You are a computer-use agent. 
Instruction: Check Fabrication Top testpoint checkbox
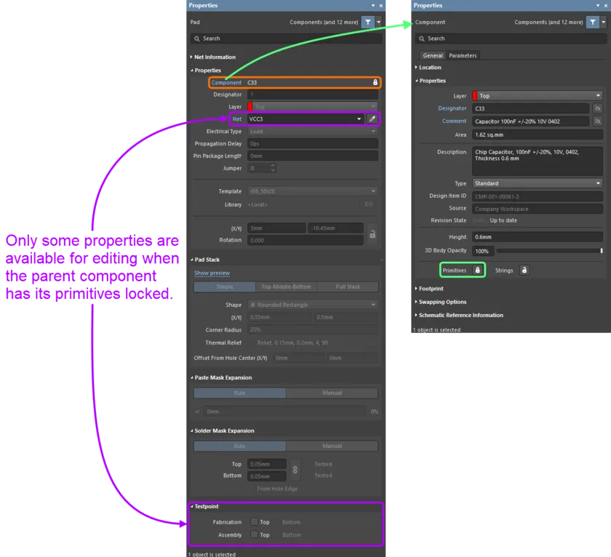coord(254,521)
